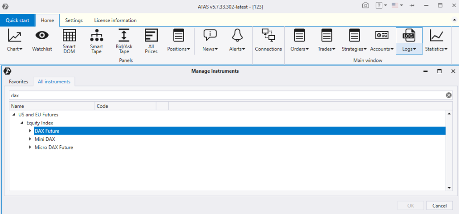Switch to the Favorites tab
Screen dimensions: 459x214
pyautogui.click(x=19, y=82)
